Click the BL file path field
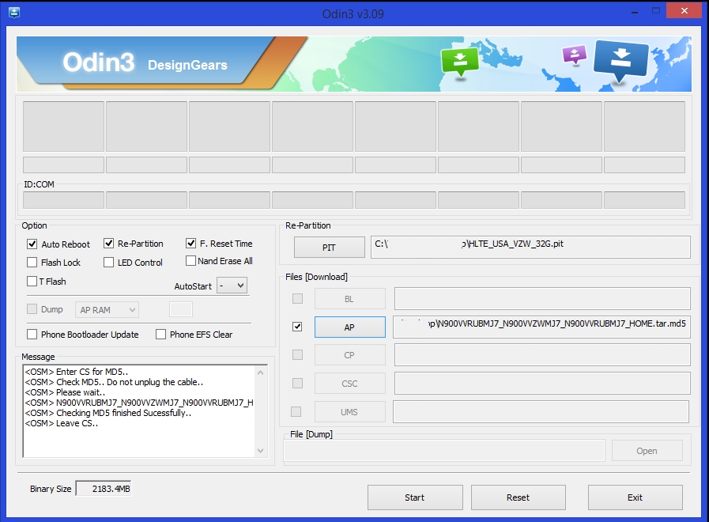The height and width of the screenshot is (522, 709). point(542,298)
